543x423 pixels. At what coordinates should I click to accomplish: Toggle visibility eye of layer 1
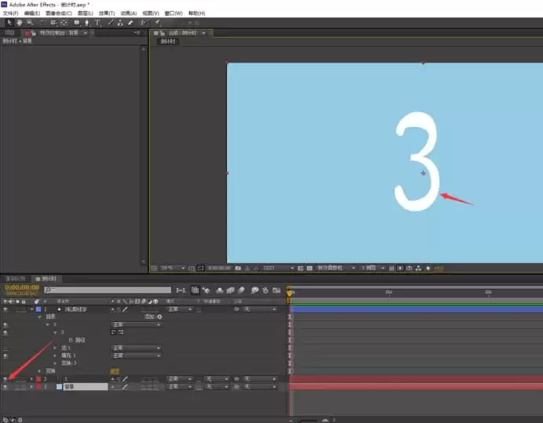pos(5,309)
